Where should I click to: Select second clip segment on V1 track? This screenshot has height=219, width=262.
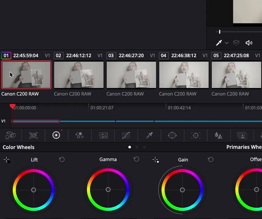click(x=88, y=121)
